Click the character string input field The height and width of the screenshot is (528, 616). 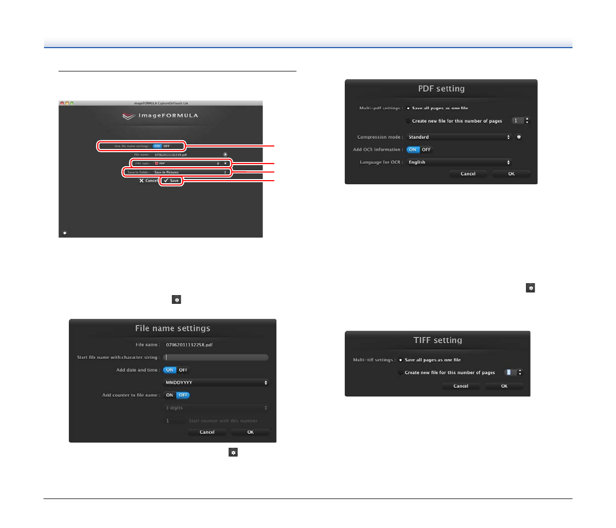pyautogui.click(x=216, y=357)
